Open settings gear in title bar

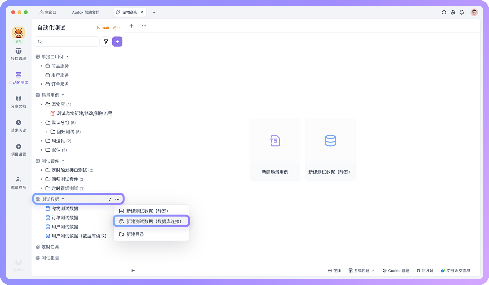(453, 12)
